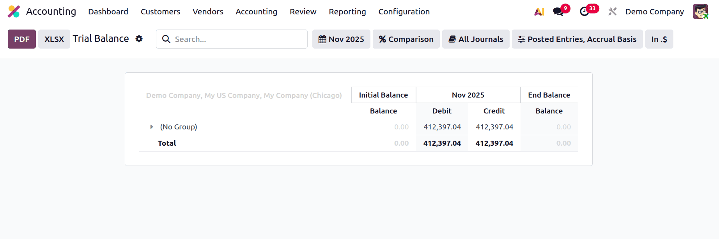719x239 pixels.
Task: Click the debug tools wrench icon
Action: [x=613, y=12]
